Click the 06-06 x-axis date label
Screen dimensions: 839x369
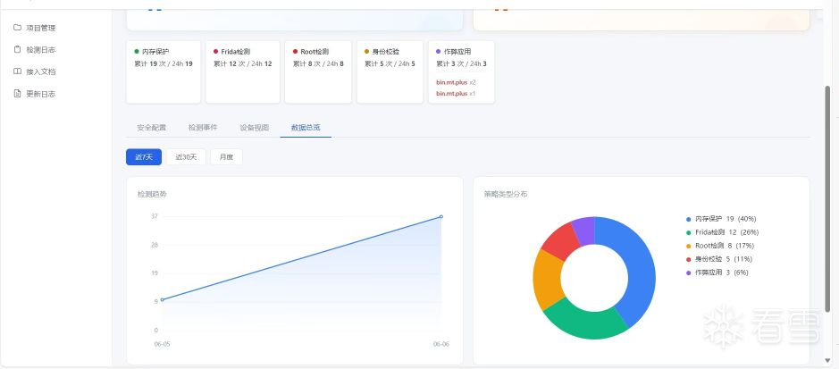(440, 344)
